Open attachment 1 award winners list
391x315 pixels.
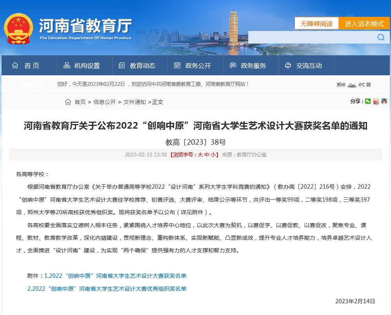tap(115, 276)
